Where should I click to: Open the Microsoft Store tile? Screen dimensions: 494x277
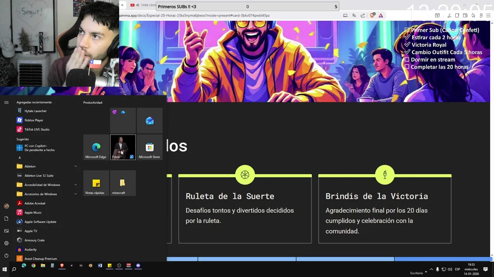(x=149, y=147)
